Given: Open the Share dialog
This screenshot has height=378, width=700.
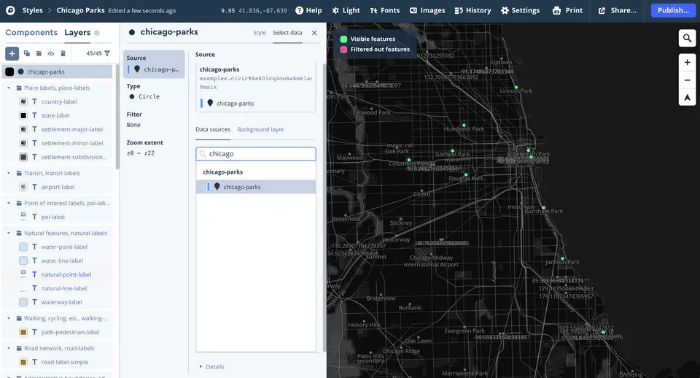Looking at the screenshot, I should pos(617,11).
